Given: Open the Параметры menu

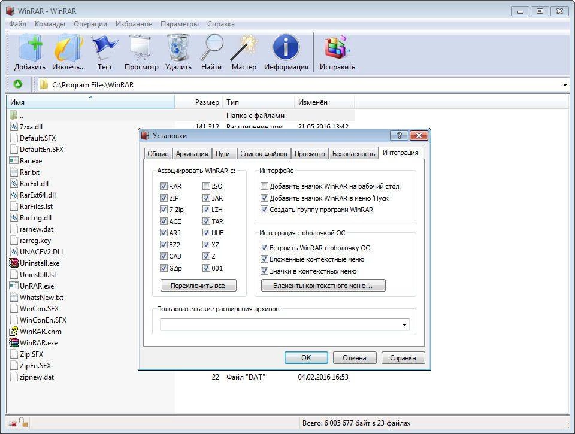Looking at the screenshot, I should [x=180, y=24].
